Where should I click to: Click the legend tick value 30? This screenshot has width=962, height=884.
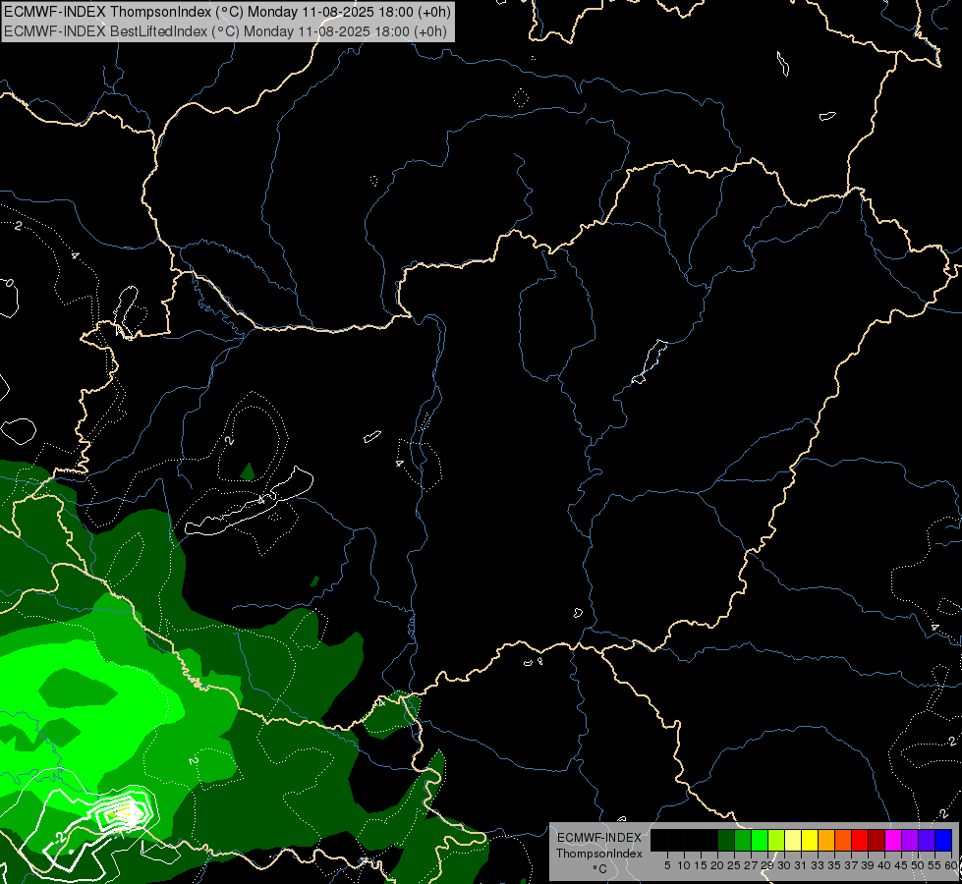point(784,865)
